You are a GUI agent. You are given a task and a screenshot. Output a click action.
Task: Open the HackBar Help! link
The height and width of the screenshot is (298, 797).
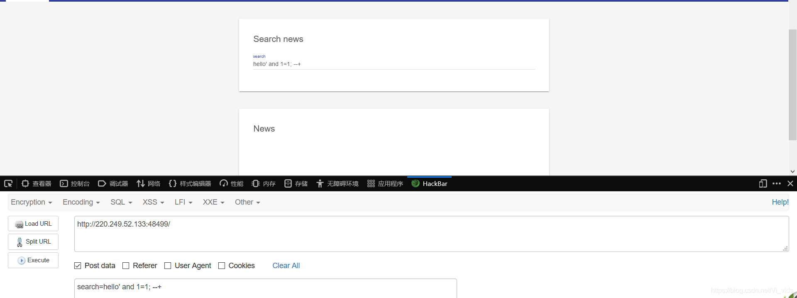point(780,202)
